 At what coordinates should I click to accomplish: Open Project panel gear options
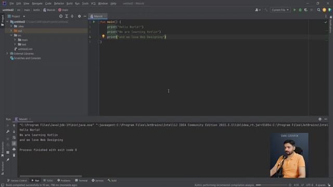click(79, 16)
